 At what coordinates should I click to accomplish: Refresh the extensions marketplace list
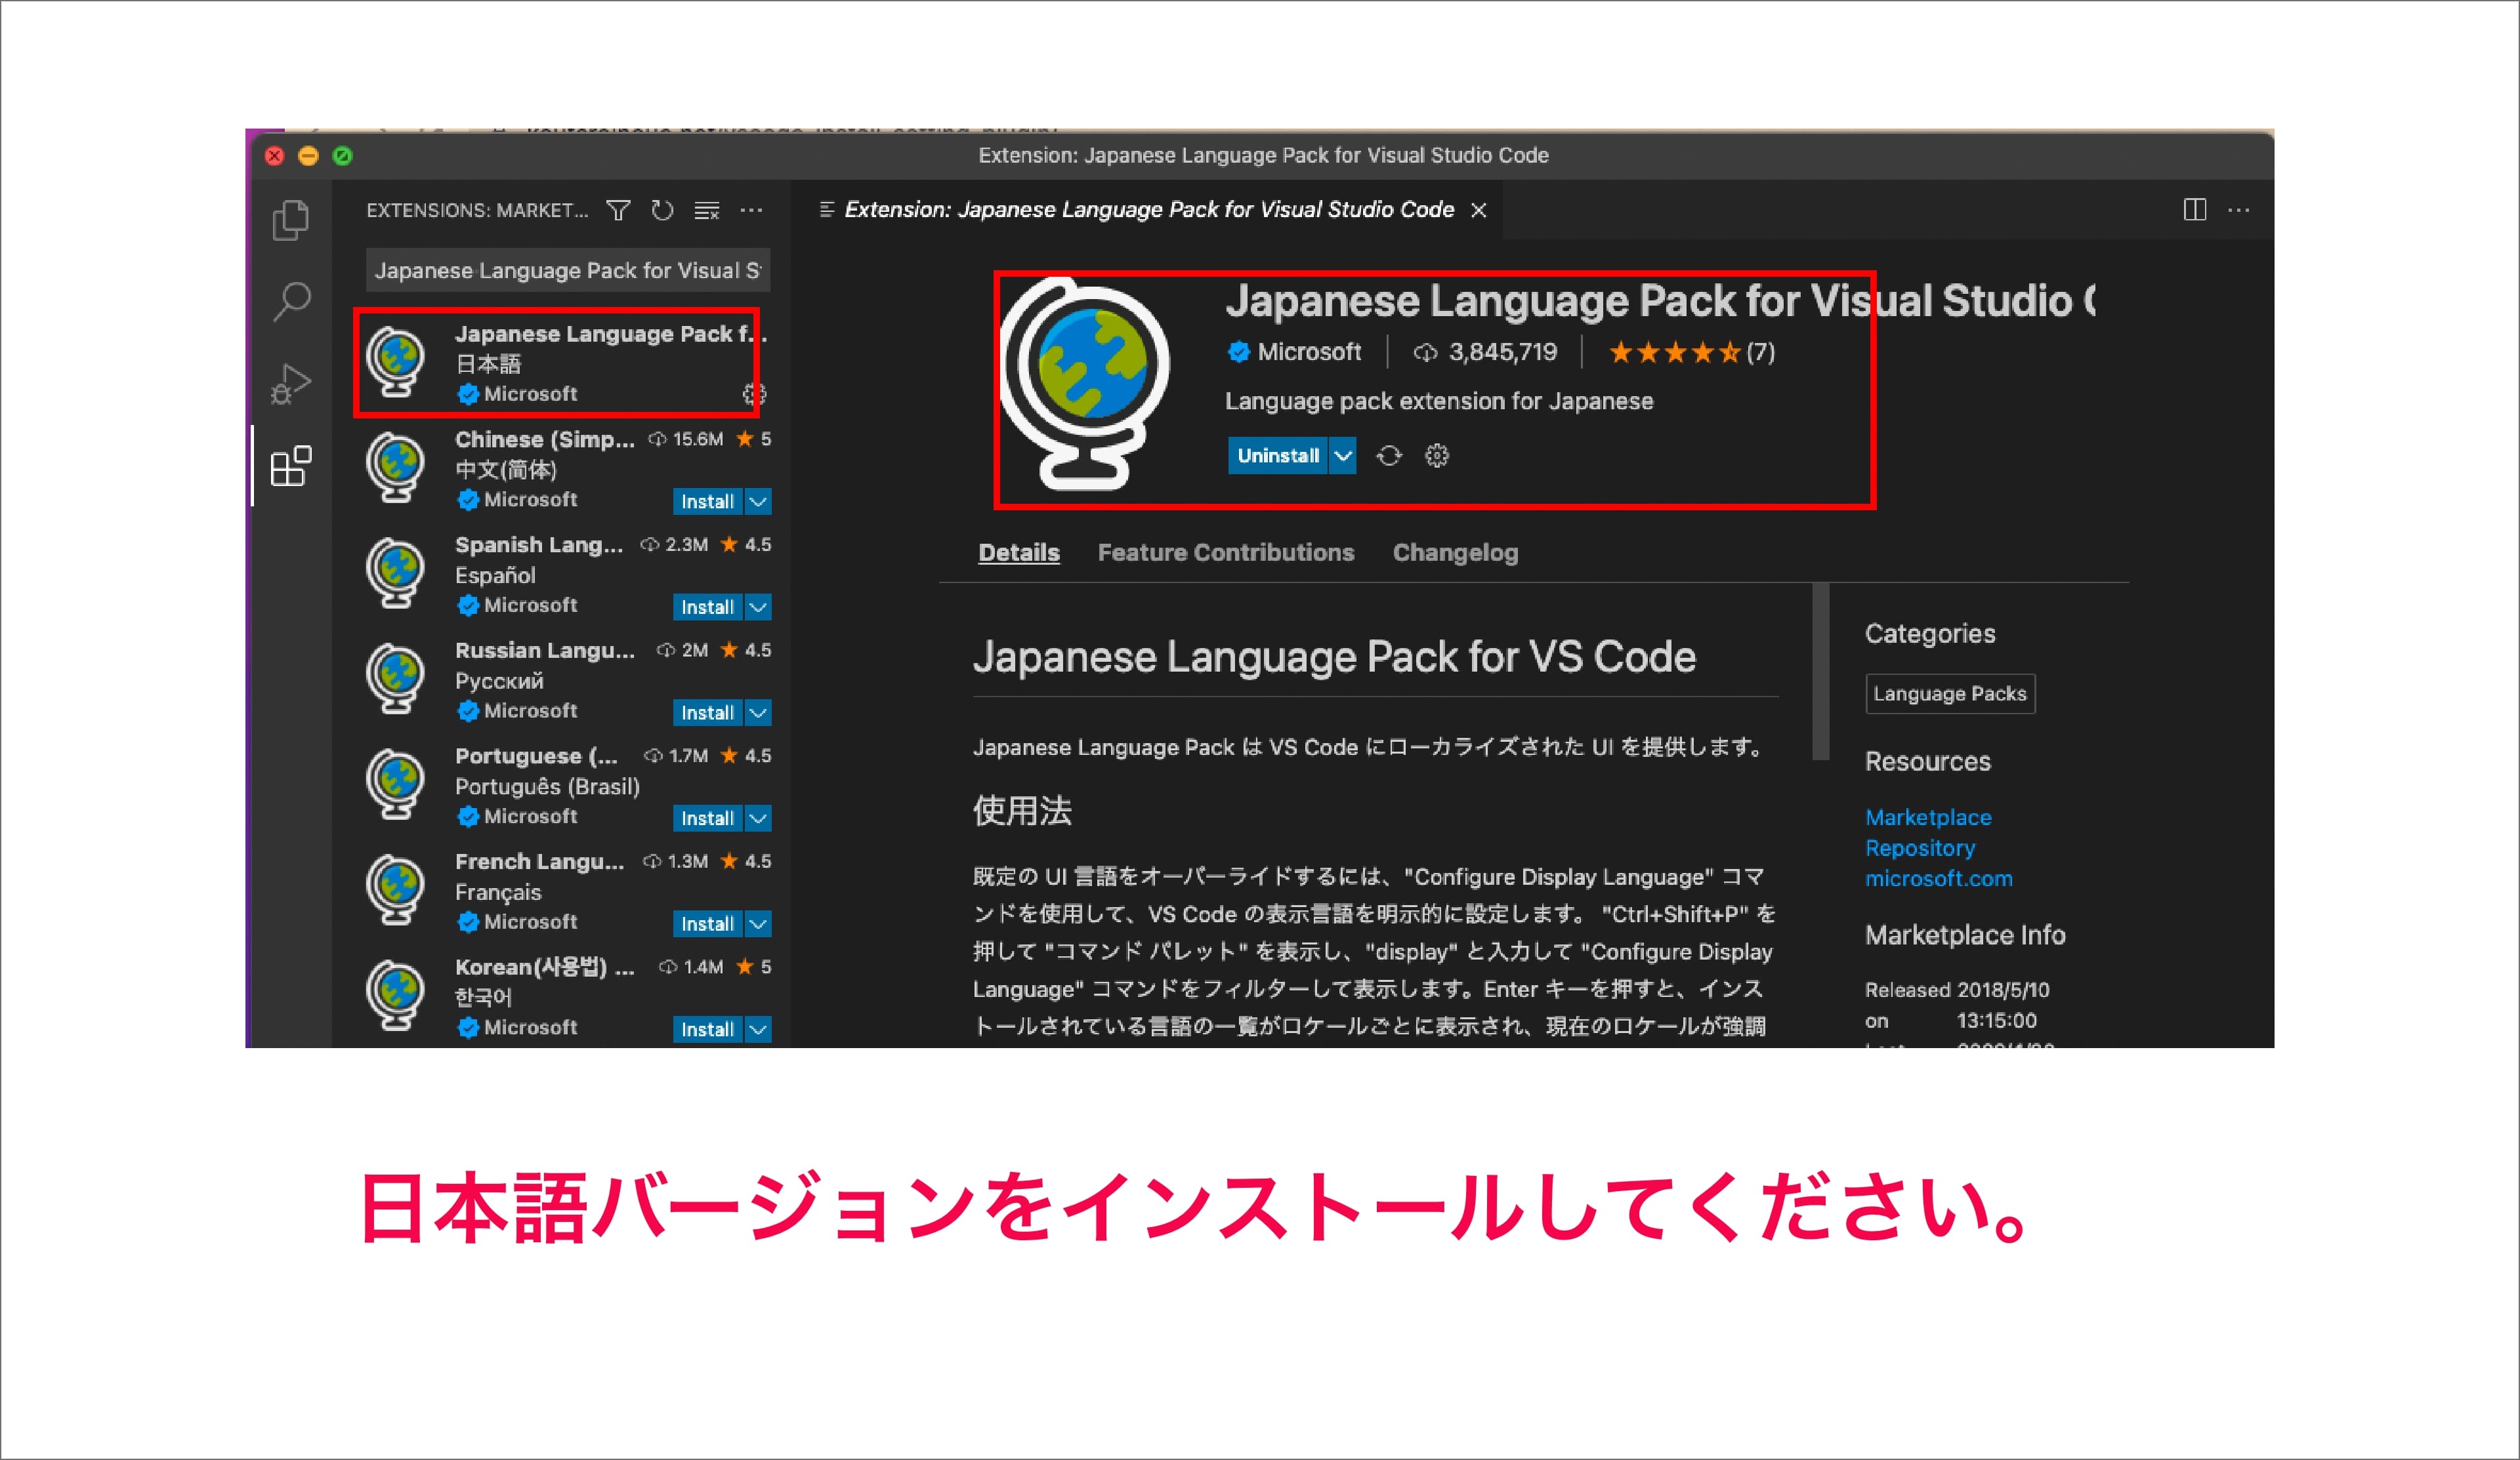tap(662, 210)
